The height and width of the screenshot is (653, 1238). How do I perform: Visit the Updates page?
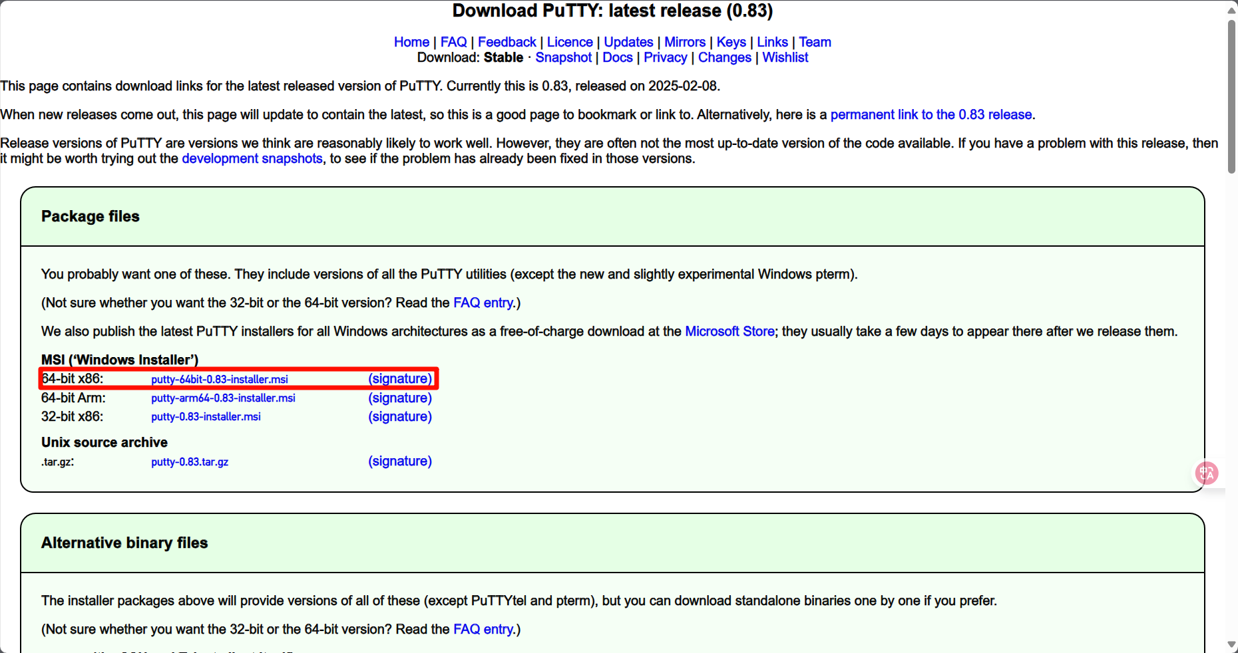(x=628, y=42)
